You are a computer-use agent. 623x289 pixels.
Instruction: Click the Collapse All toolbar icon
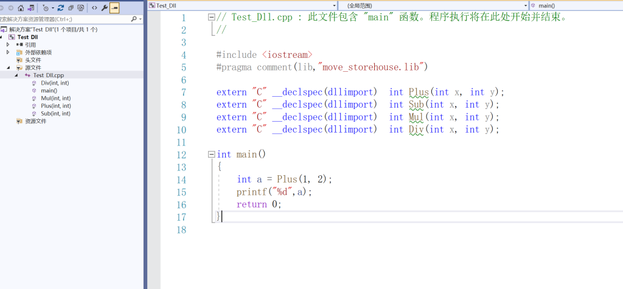71,8
